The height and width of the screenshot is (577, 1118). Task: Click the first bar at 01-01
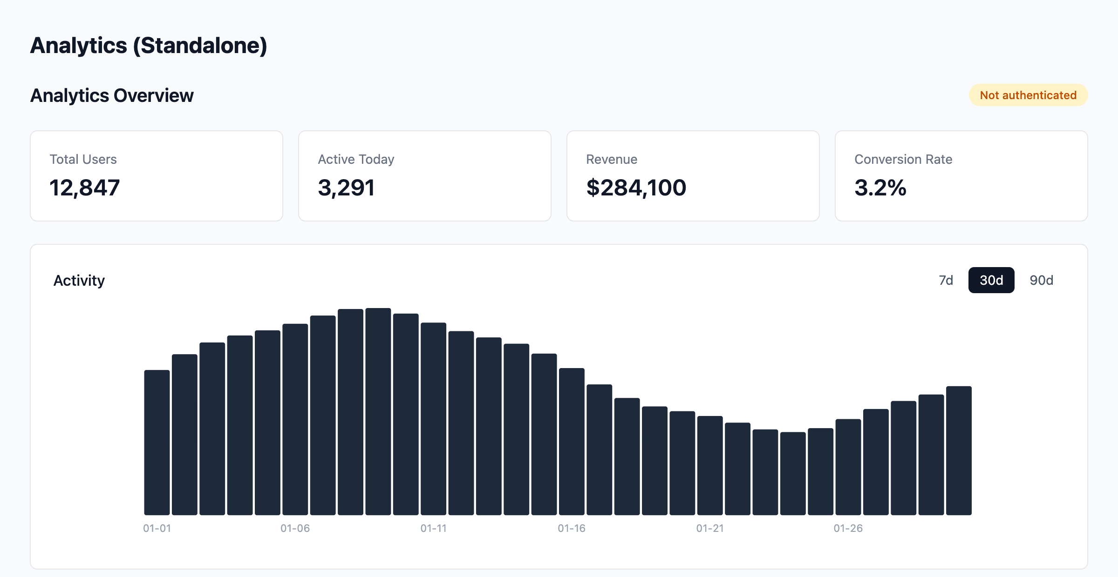[x=157, y=442]
